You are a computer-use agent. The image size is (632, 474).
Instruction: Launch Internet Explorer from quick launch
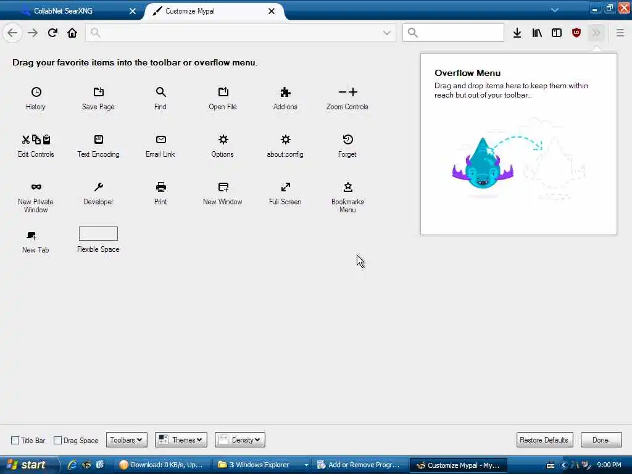72,465
